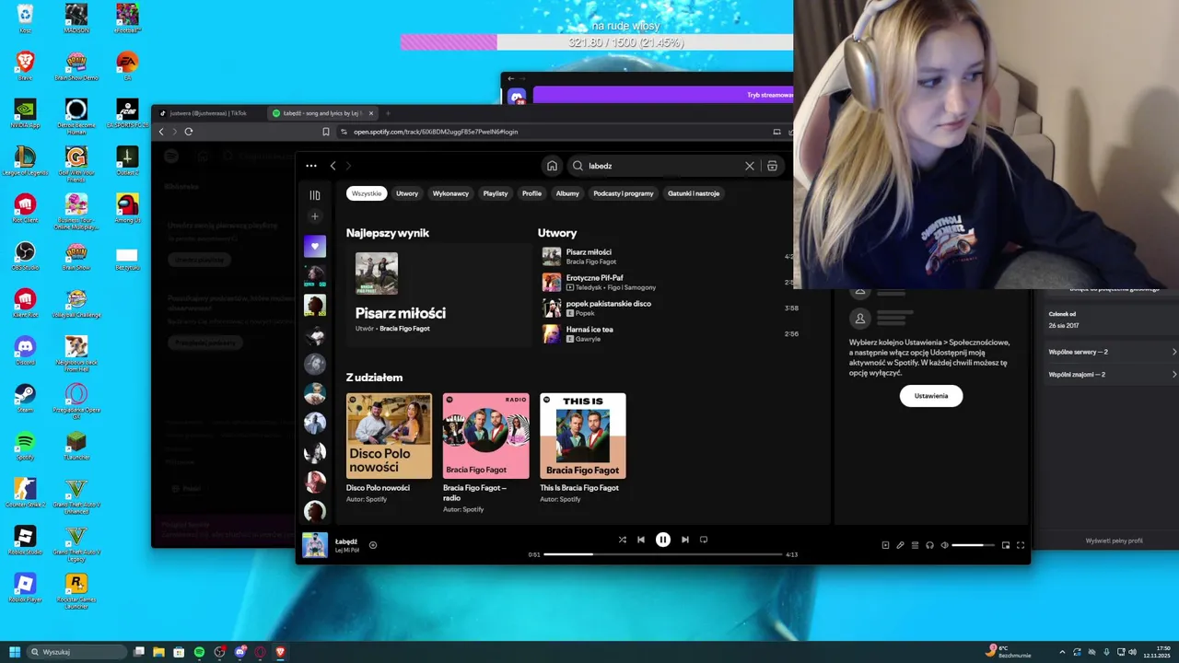Screen dimensions: 1179x663
Task: Open Among Us desktop shortcut
Action: [127, 208]
